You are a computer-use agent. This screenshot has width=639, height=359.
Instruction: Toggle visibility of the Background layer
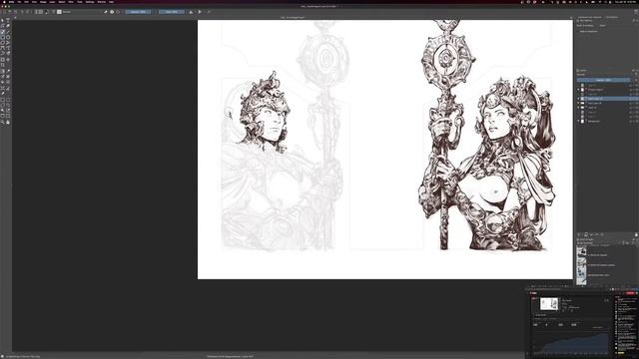tap(578, 121)
